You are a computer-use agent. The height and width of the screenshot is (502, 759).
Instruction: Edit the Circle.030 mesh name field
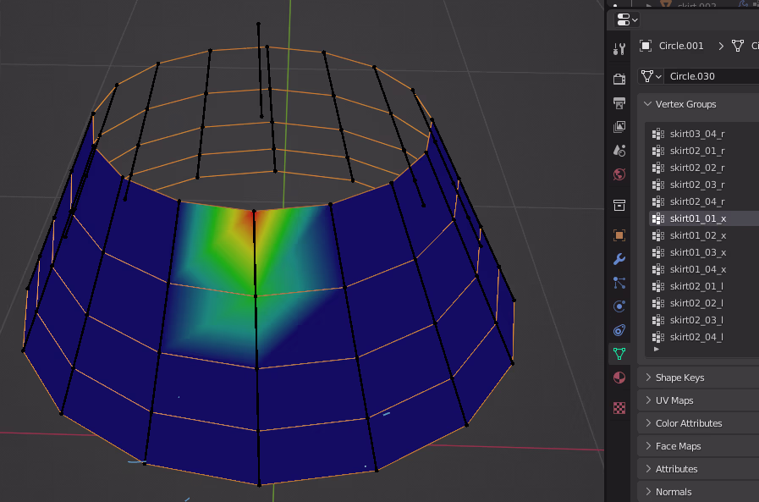point(712,76)
